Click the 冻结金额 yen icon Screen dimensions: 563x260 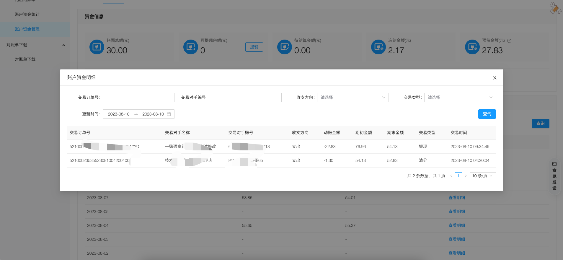378,47
